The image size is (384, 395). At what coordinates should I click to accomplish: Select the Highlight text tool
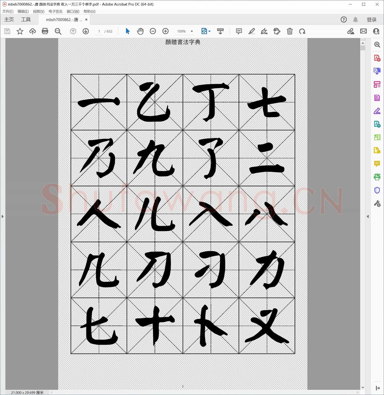(x=252, y=31)
